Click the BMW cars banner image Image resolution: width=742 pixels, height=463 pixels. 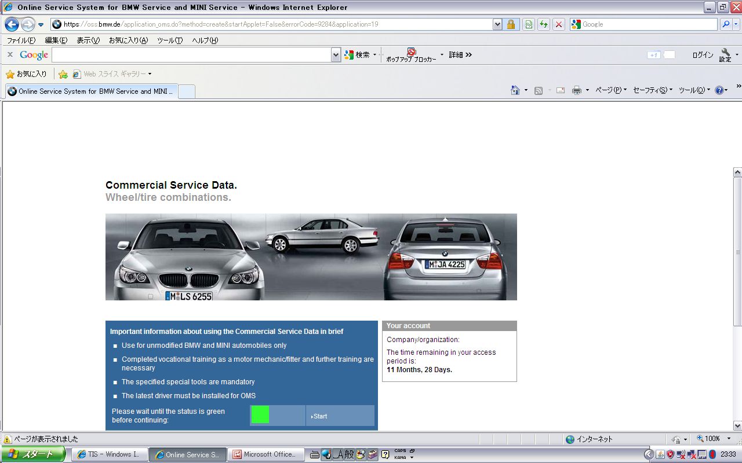[x=311, y=257]
